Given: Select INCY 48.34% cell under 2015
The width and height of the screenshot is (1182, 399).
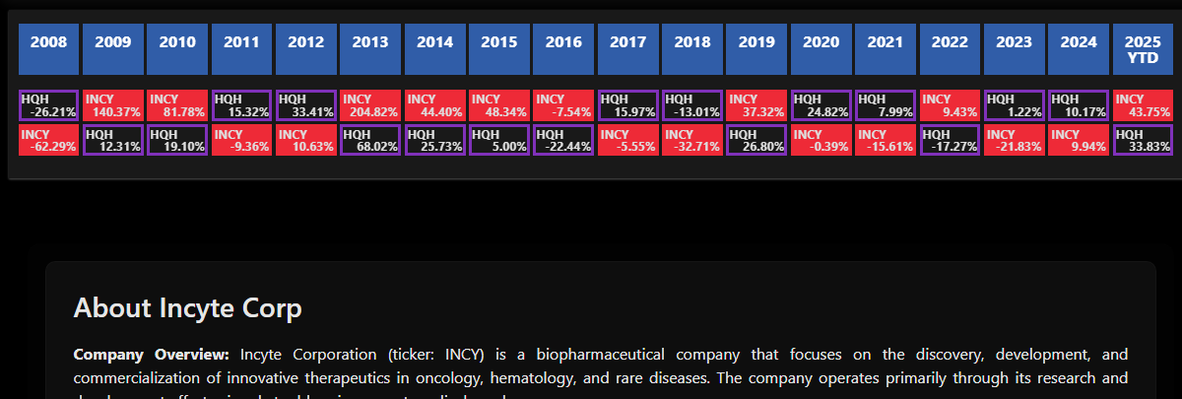Looking at the screenshot, I should (498, 105).
